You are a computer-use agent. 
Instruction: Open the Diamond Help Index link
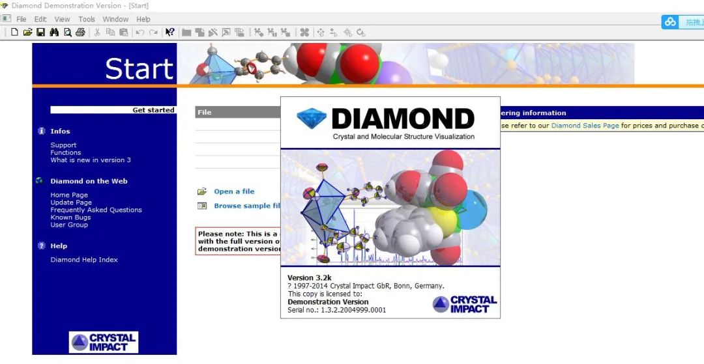(x=84, y=260)
